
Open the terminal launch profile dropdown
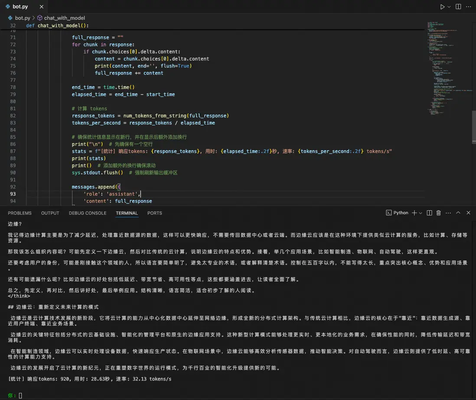[x=421, y=213]
